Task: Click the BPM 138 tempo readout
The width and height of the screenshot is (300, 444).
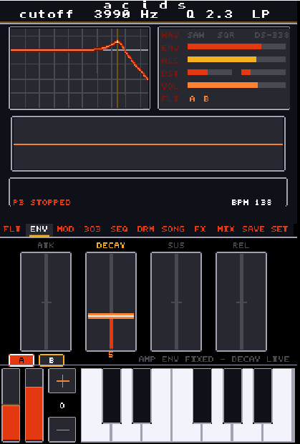Action: tap(251, 202)
